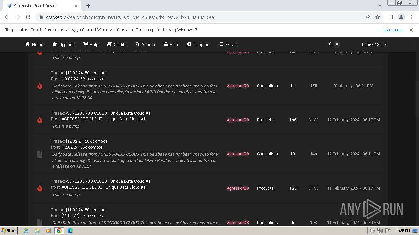The height and width of the screenshot is (235, 419).
Task: Open Chrome's three-dot menu
Action: (412, 17)
